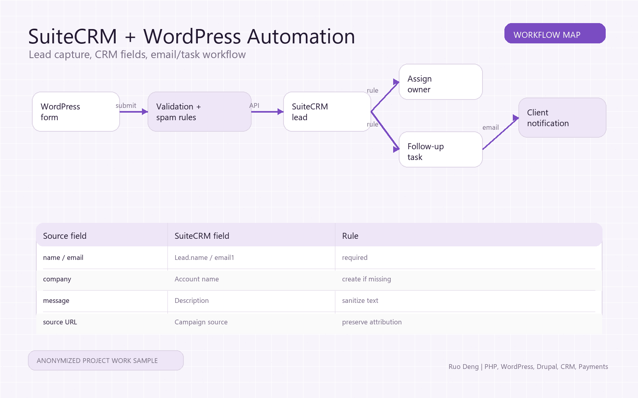Open the Client notification node
Viewport: 638px width, 398px height.
(x=562, y=117)
